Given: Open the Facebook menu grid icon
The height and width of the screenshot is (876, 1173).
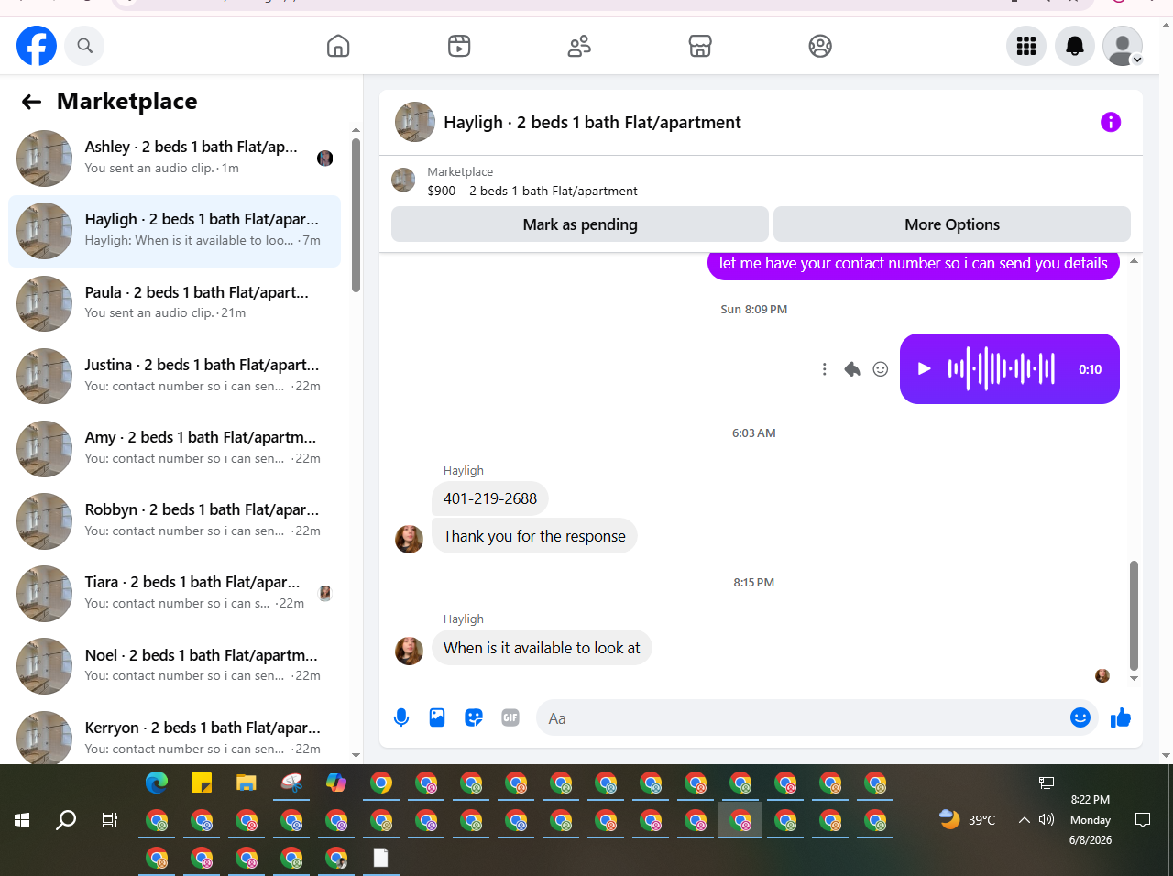Looking at the screenshot, I should 1026,46.
